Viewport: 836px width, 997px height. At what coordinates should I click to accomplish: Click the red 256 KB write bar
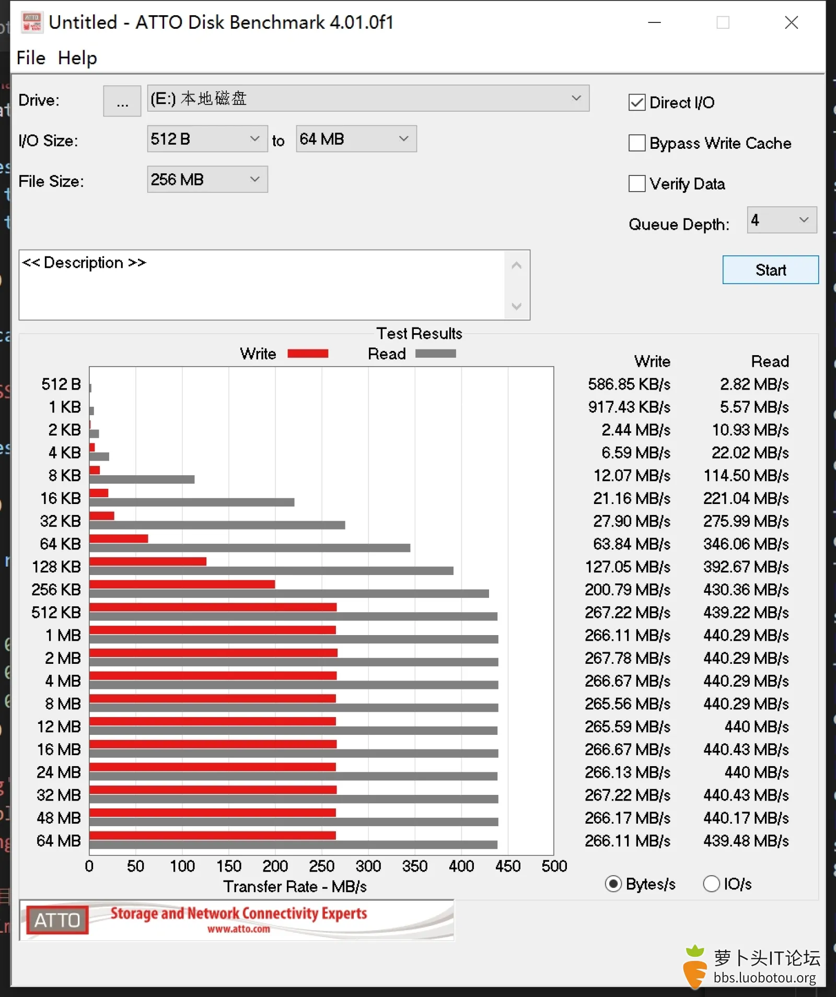(182, 584)
